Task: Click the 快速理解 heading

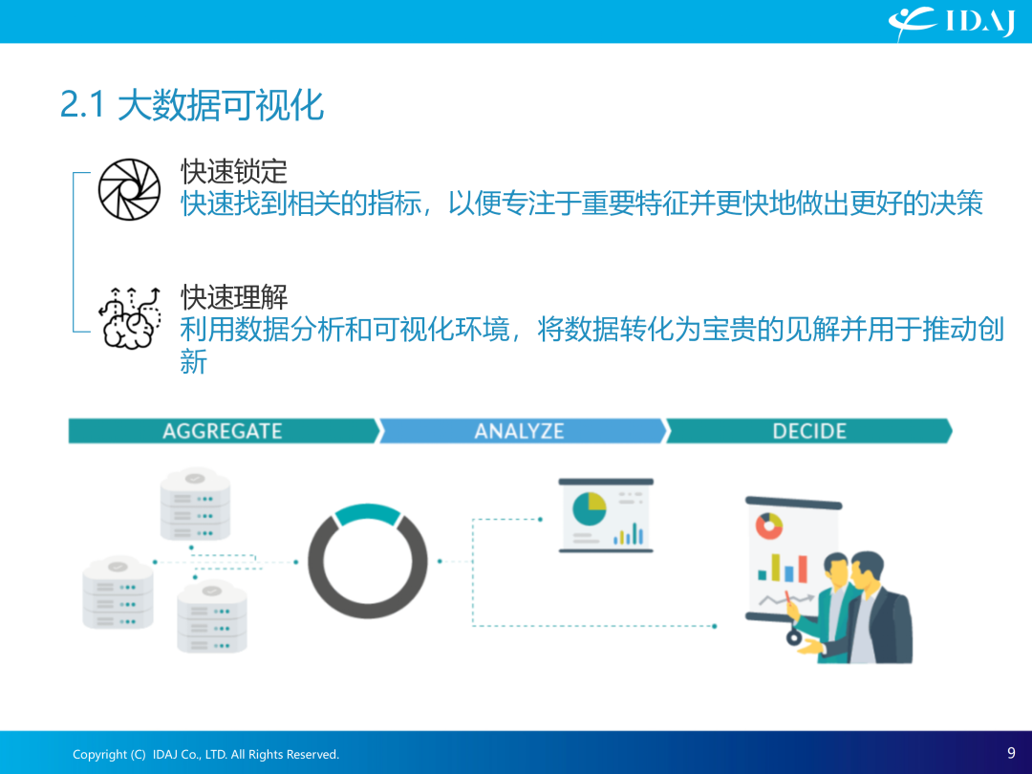Action: pyautogui.click(x=234, y=297)
